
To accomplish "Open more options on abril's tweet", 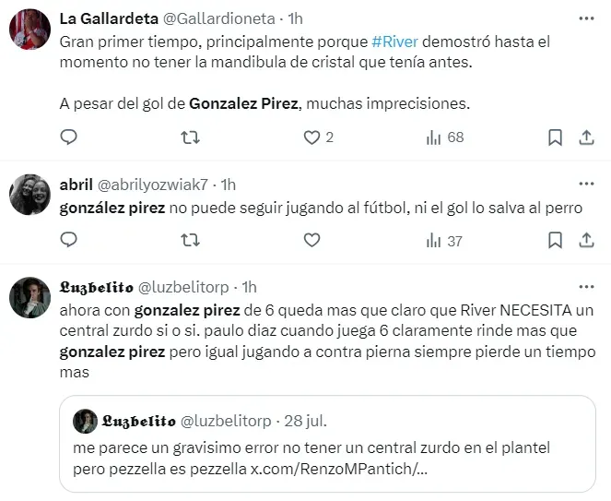I will [x=586, y=183].
